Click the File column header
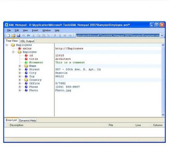Image resolution: width=169 pixels, height=159 pixels. click(x=121, y=125)
